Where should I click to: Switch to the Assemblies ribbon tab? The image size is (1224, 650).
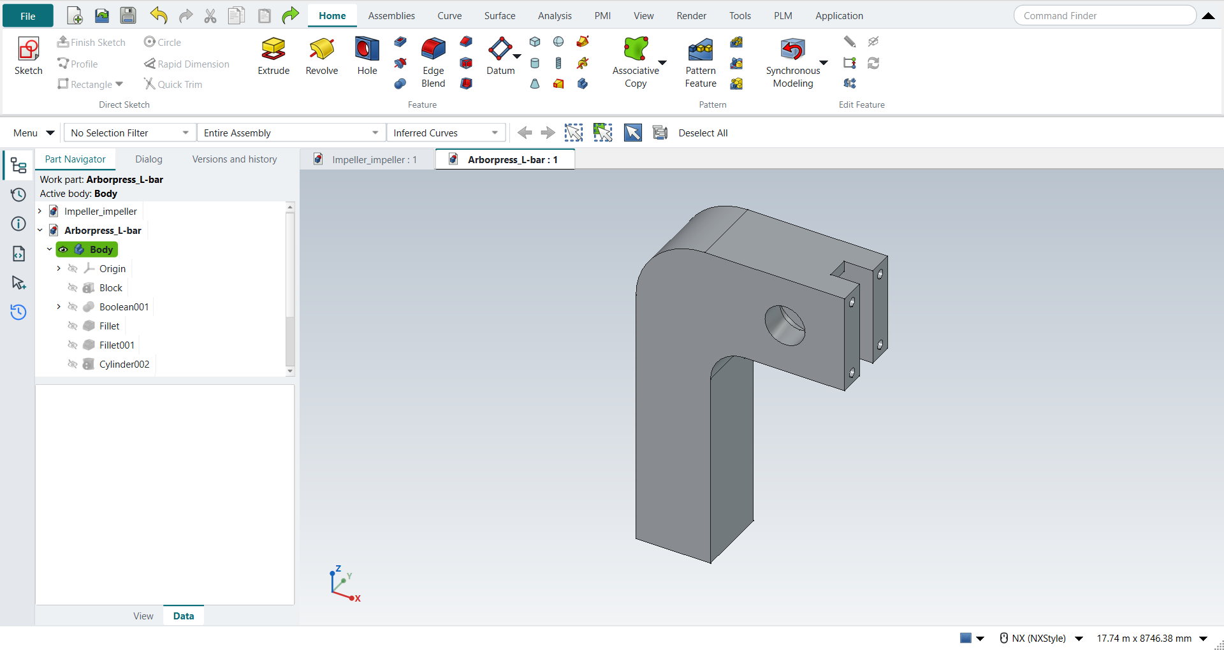391,16
